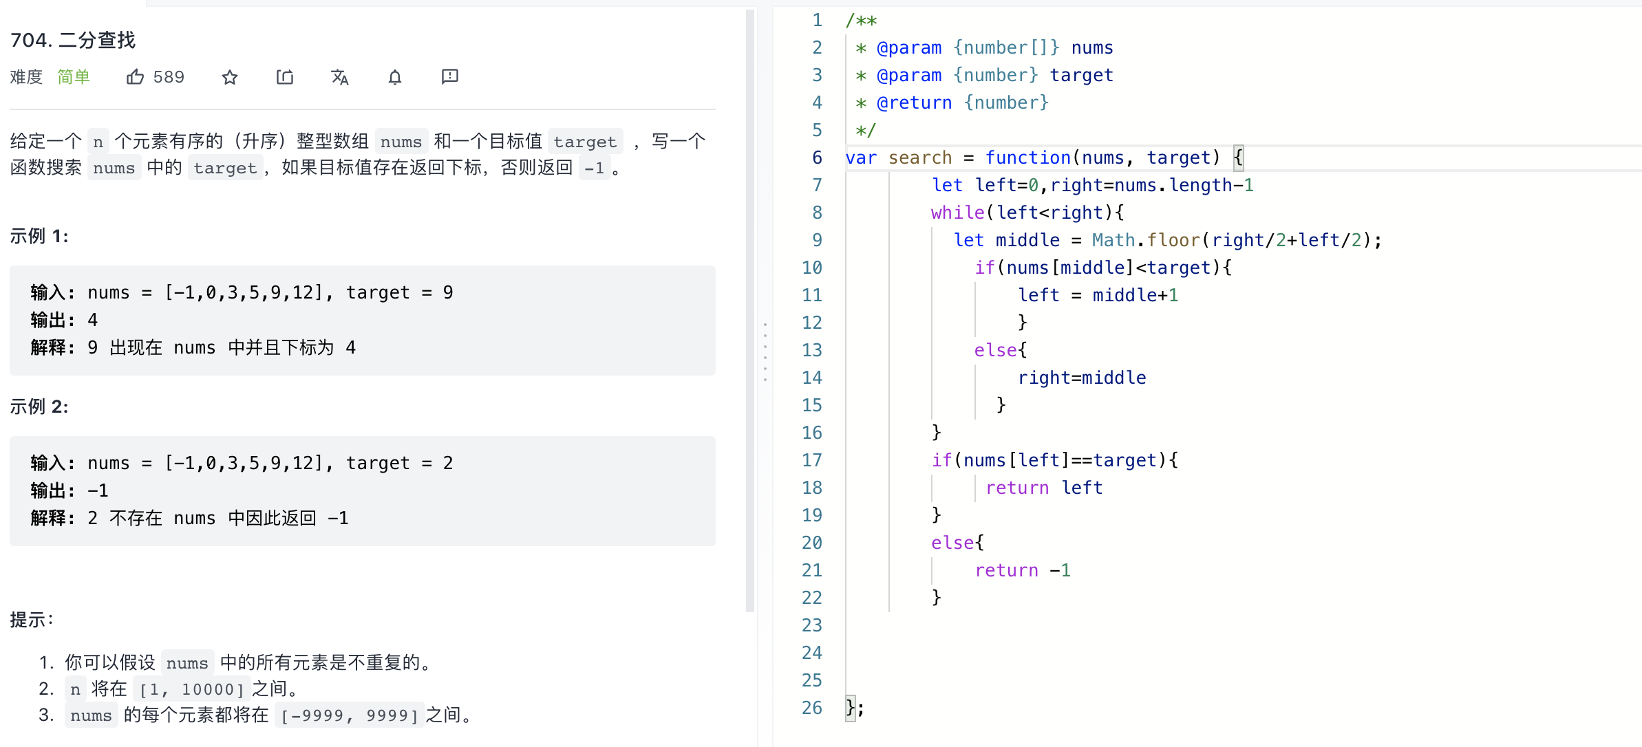Click the share icon
Viewport: 1642px width, 747px height.
point(285,77)
